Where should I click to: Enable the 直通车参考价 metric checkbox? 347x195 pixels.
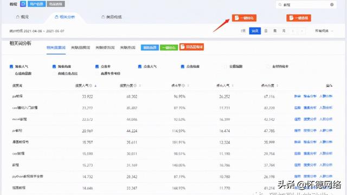point(97,74)
